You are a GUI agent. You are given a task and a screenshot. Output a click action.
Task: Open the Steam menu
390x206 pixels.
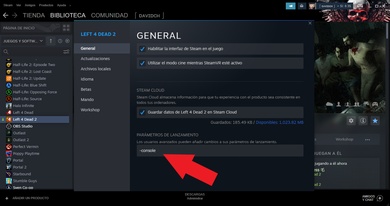click(x=8, y=5)
